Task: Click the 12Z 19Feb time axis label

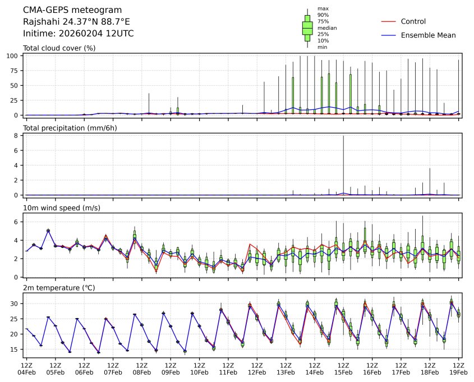Action: [x=459, y=369]
